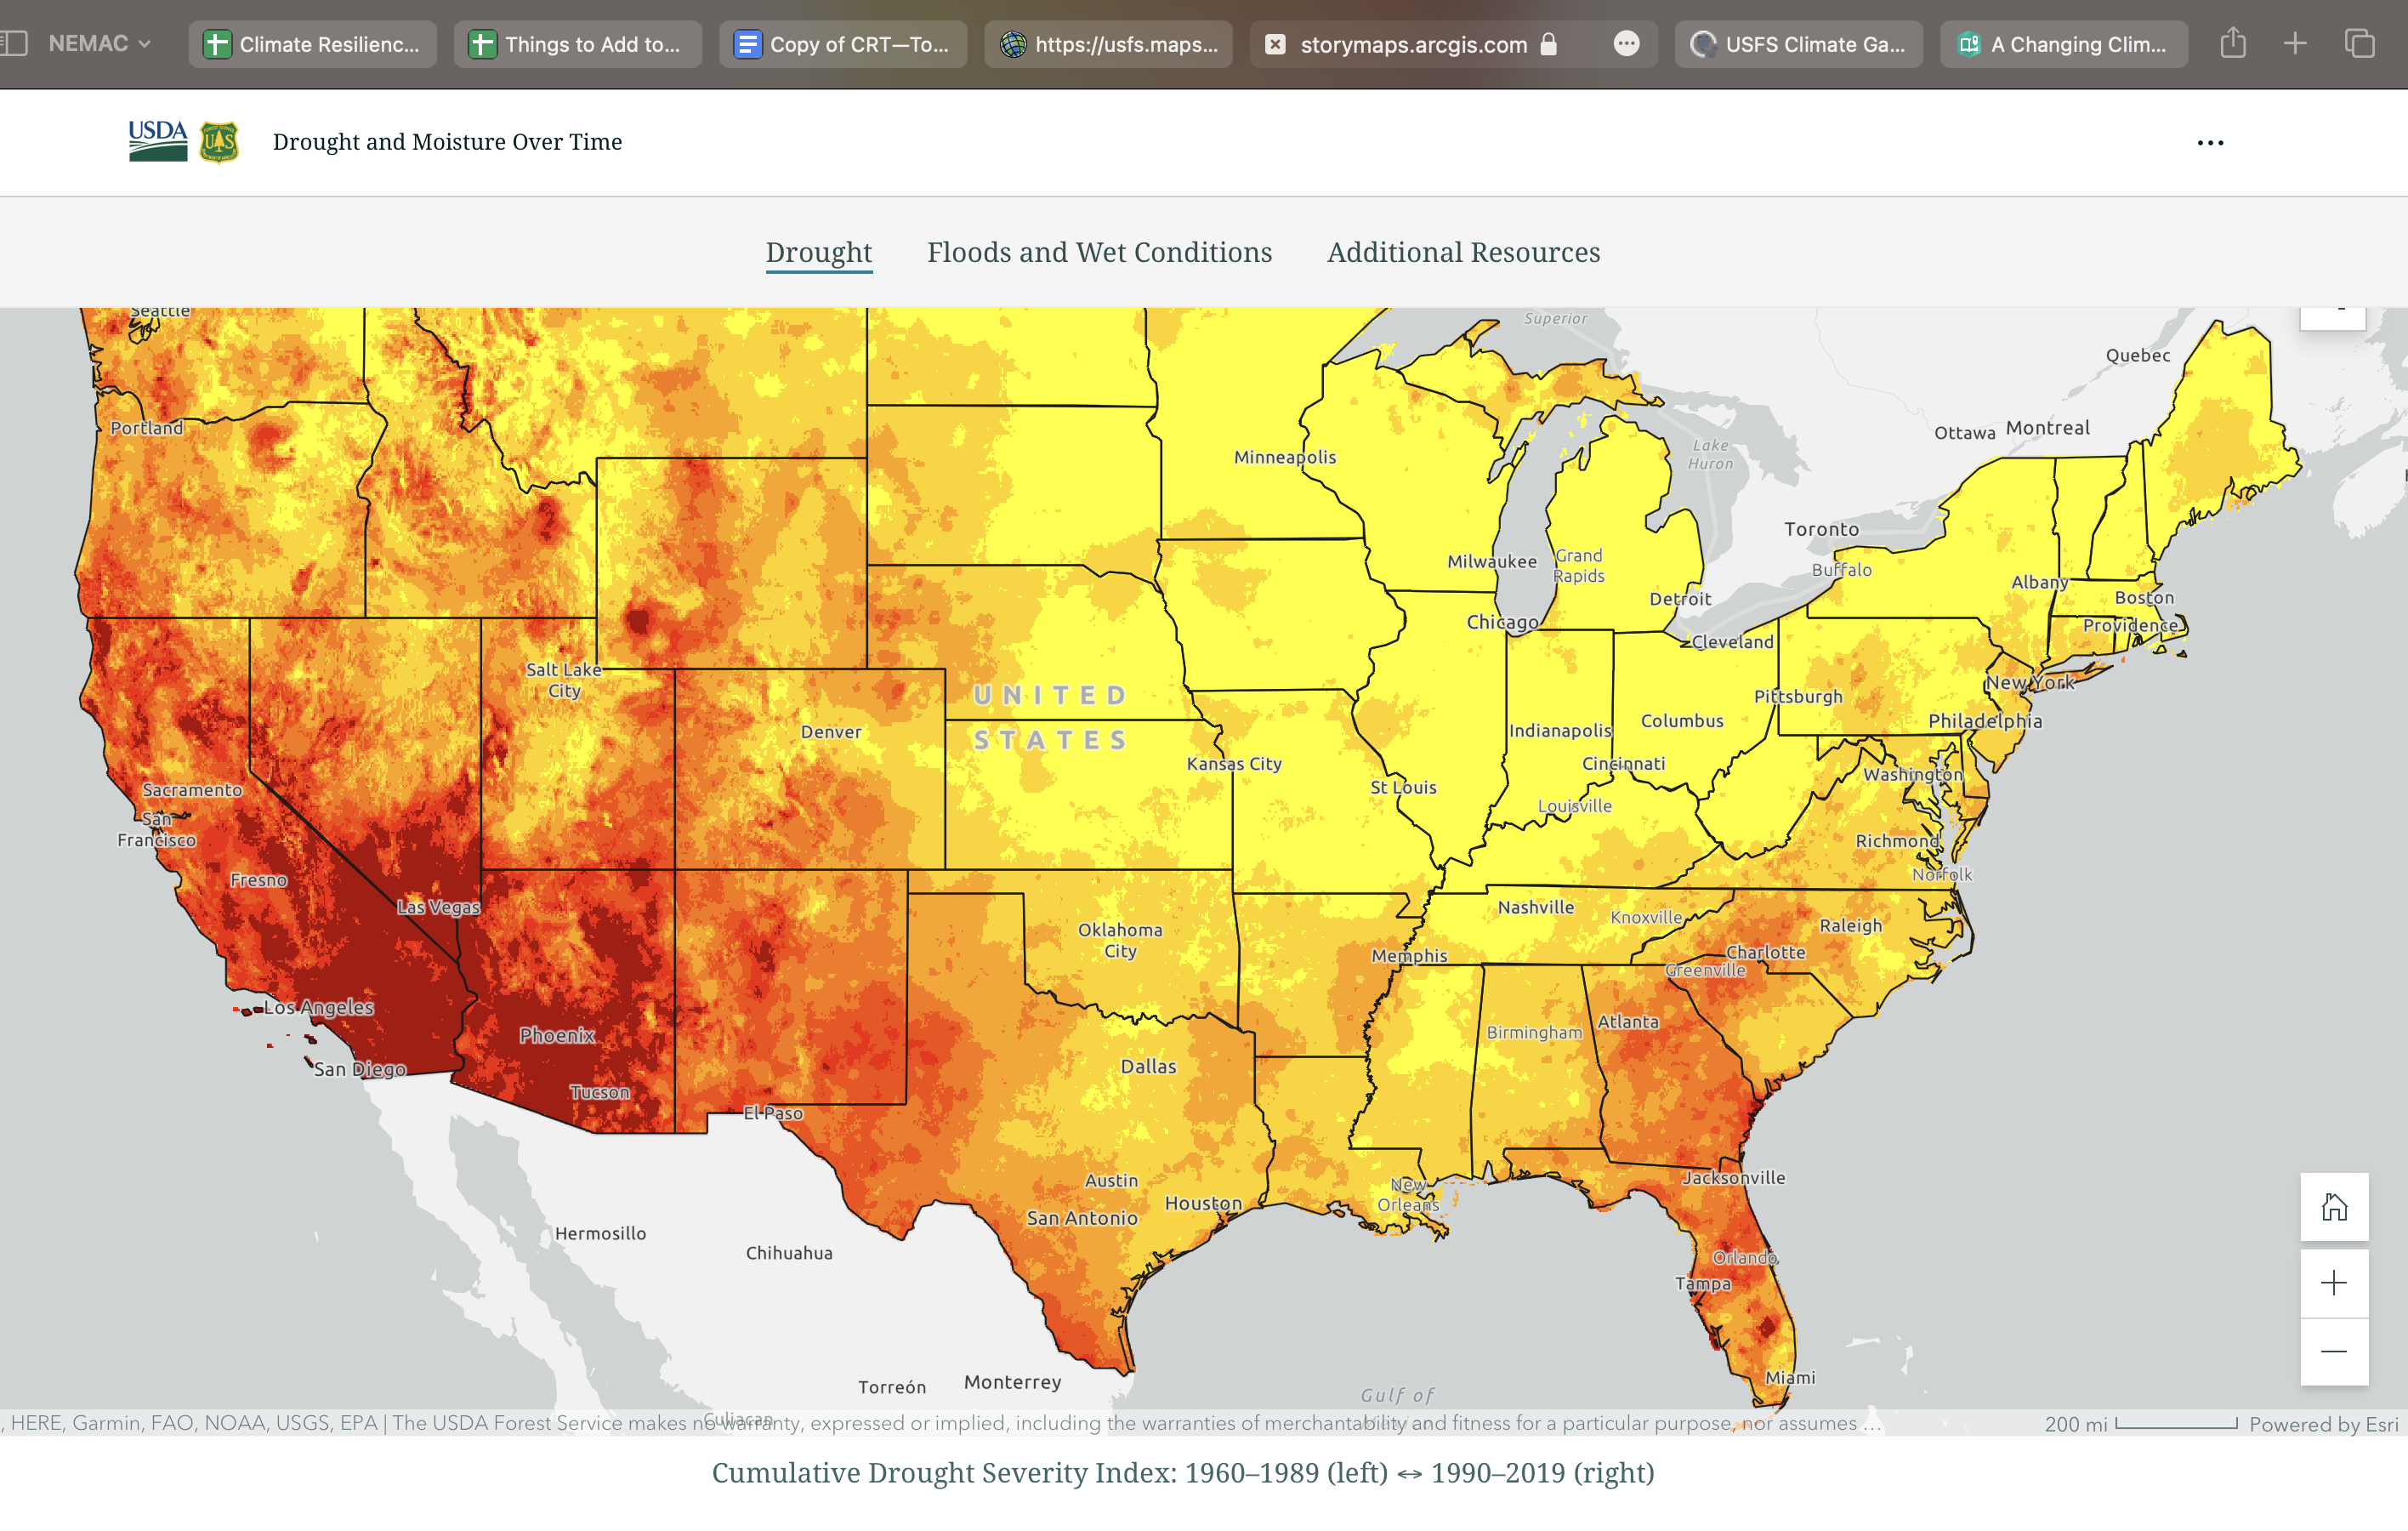Click the Oklahoma City map label

coord(1120,940)
